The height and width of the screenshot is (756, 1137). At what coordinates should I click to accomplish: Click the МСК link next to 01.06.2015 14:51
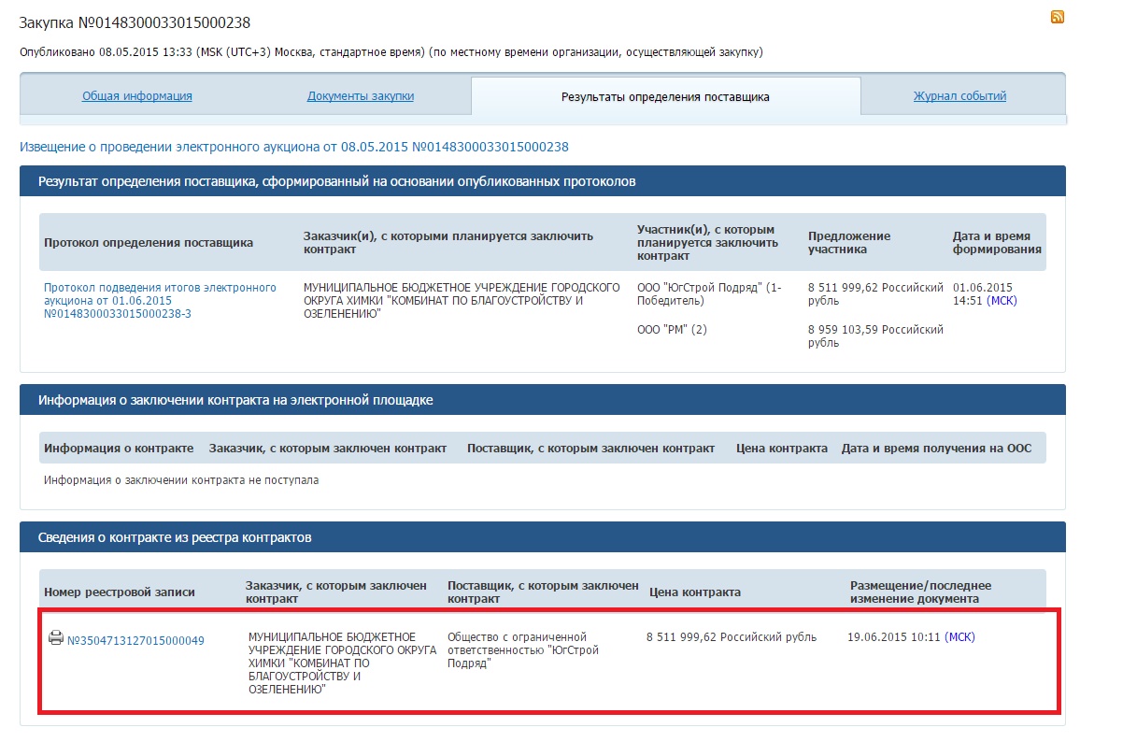(1002, 301)
